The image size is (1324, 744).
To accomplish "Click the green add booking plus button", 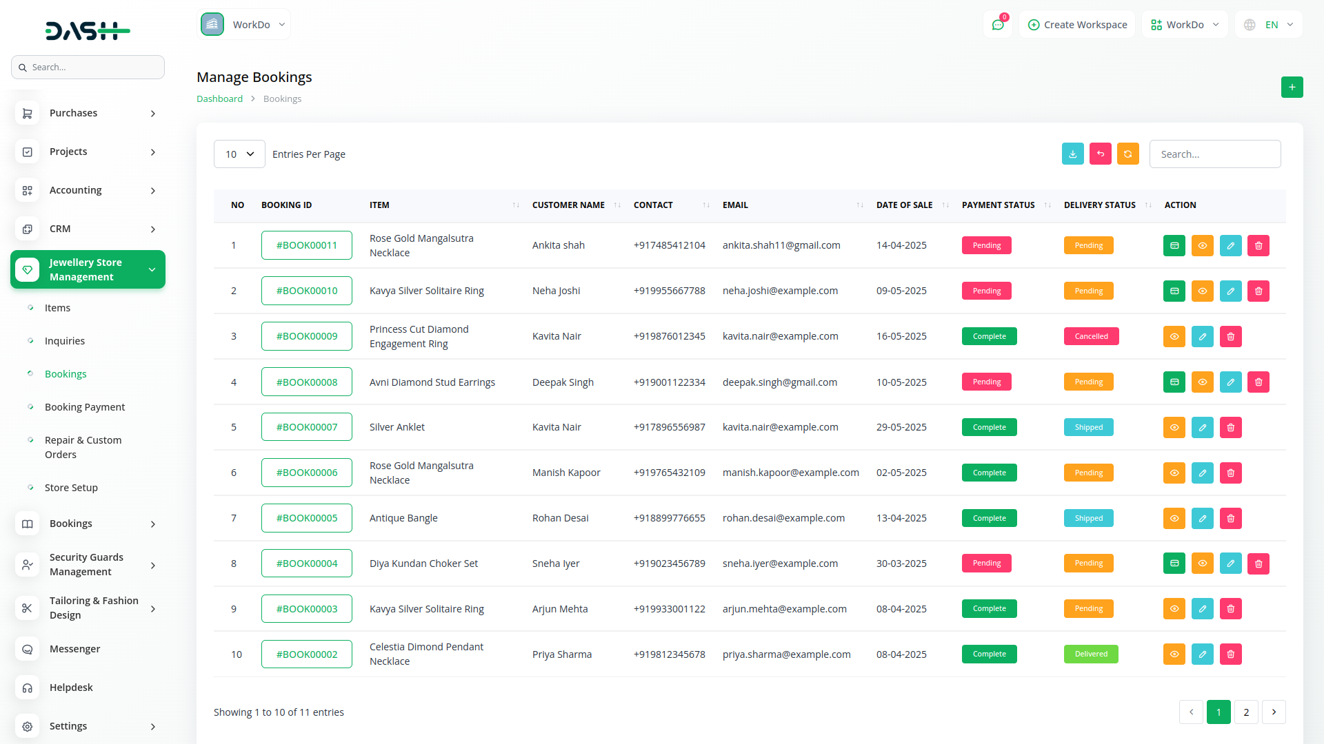I will pos(1292,87).
